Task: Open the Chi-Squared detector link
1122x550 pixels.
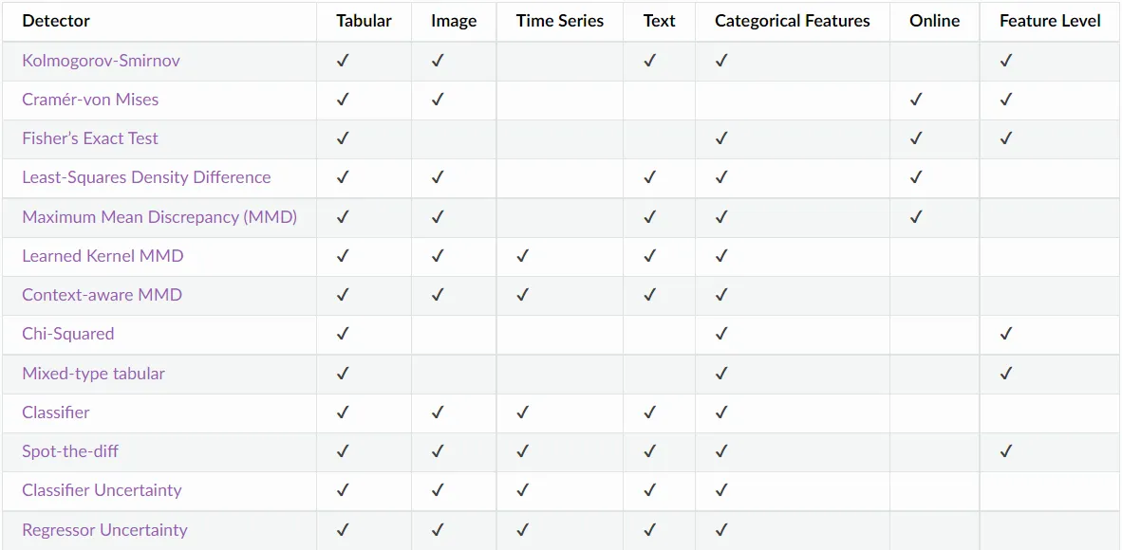Action: 68,333
